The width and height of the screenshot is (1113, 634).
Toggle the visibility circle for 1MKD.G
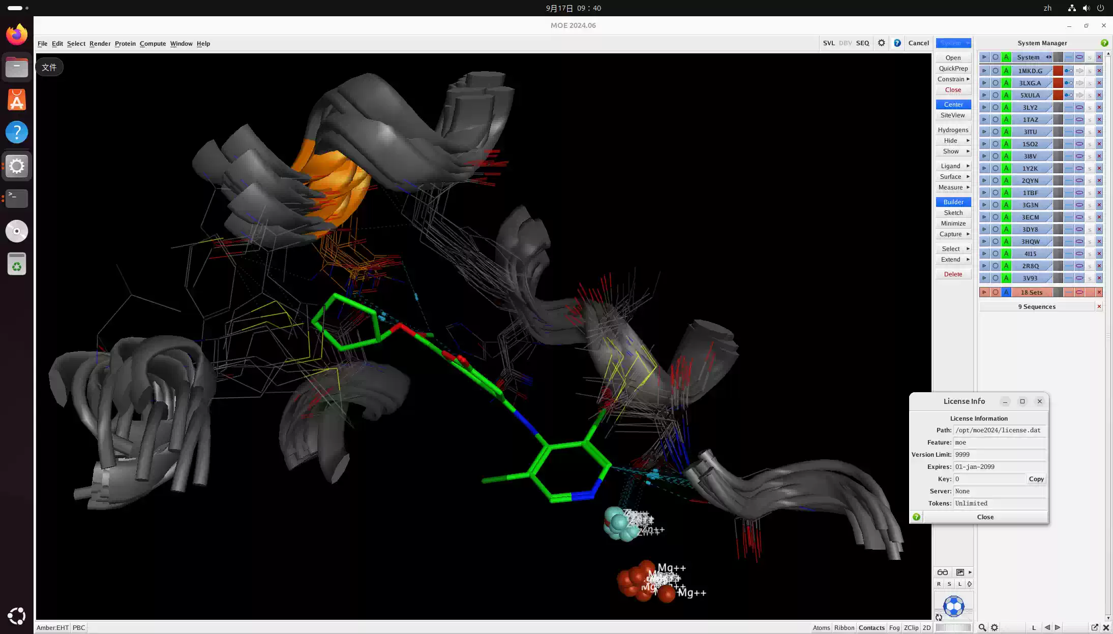[x=996, y=71]
